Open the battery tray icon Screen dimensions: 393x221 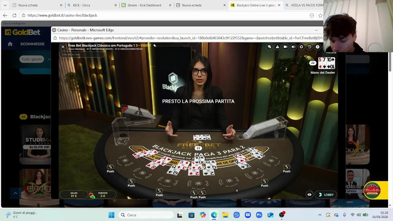point(366,215)
